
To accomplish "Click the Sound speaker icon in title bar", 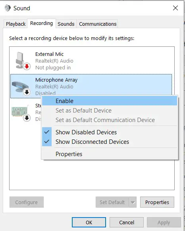I will (8, 8).
